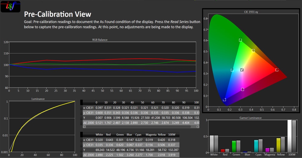Select the green primary marker on CIE chart
Screen dimensions: 302x158
point(240,40)
